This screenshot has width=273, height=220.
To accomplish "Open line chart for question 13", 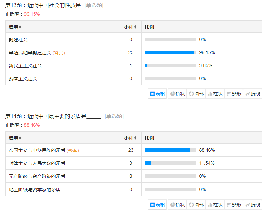I will [253, 94].
